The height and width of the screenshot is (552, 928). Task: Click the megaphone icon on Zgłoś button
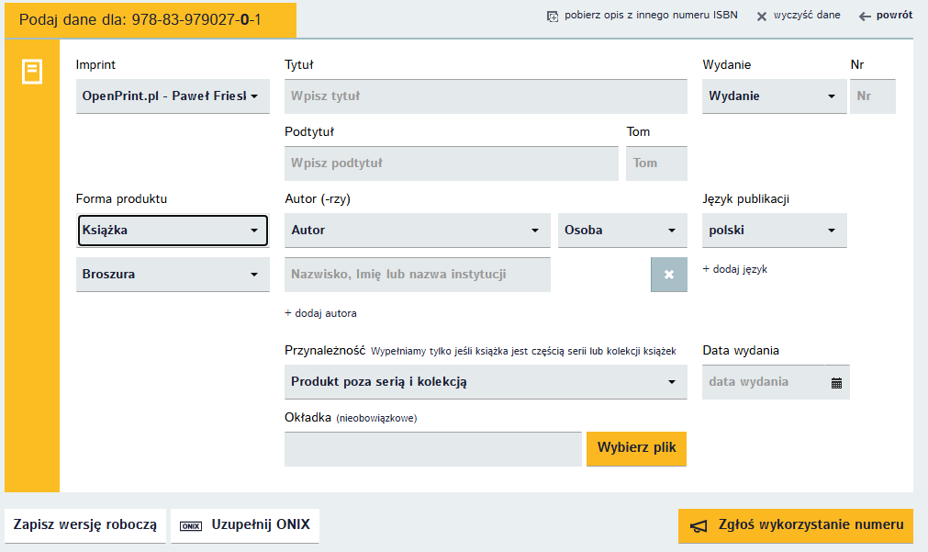pyautogui.click(x=699, y=525)
